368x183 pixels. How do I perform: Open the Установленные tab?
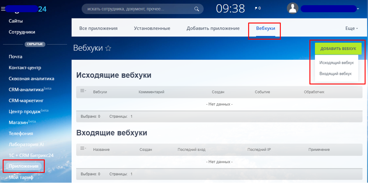152,28
